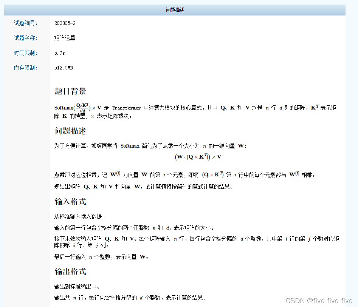Click the 问题描述 header bar
Screen dimensions: 358x307
[x=175, y=10]
